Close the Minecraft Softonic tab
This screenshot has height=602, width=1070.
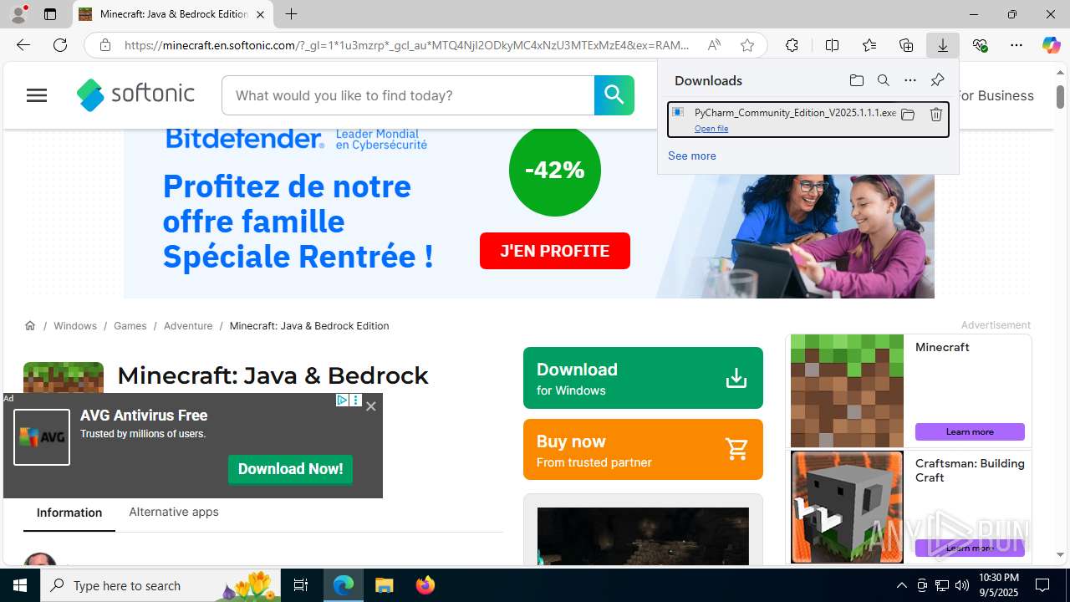[x=260, y=14]
